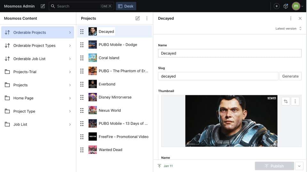
Task: Expand chevron on Projects-Trial row
Action: [70, 72]
